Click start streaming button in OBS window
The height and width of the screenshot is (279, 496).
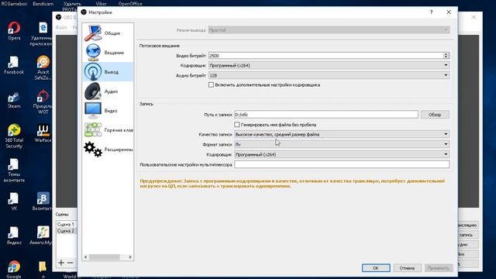(468, 226)
